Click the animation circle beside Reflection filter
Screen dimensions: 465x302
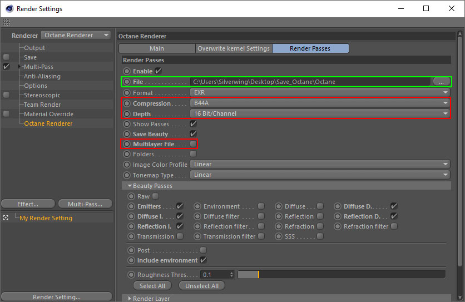click(197, 226)
